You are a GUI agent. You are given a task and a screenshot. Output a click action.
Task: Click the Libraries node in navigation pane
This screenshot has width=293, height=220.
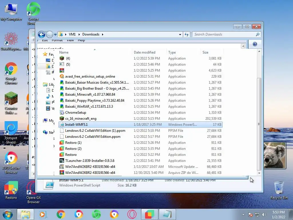(48, 85)
